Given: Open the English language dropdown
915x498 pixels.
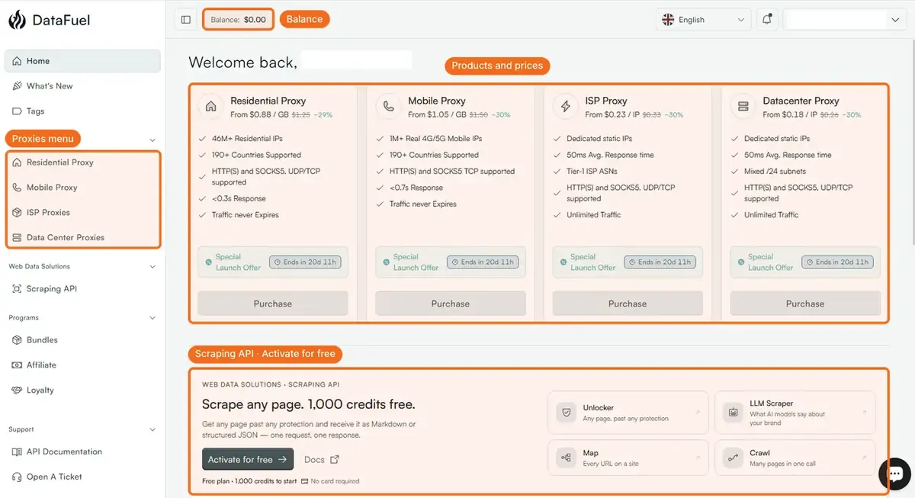Looking at the screenshot, I should pos(704,20).
